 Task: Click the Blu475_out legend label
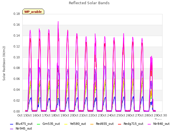(x=24, y=124)
